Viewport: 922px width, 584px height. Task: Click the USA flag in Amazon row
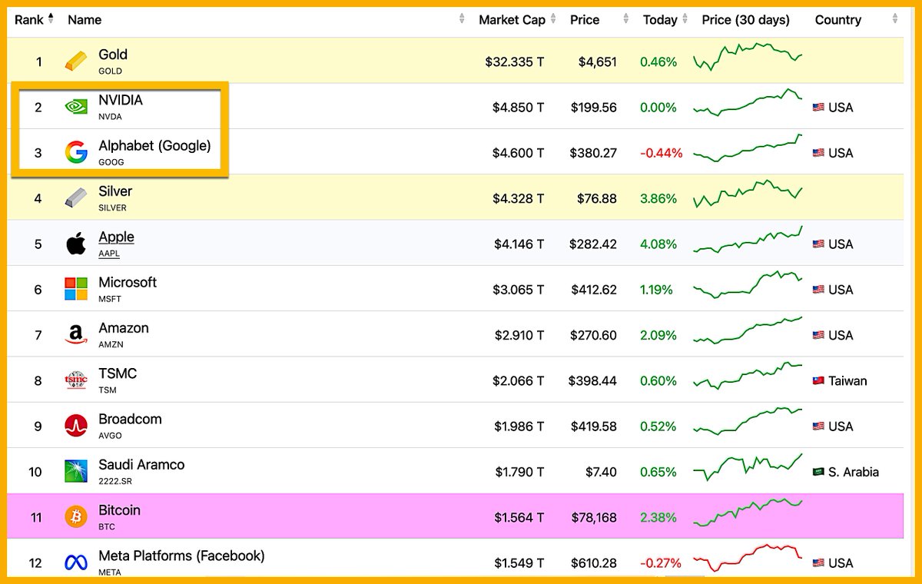(818, 335)
